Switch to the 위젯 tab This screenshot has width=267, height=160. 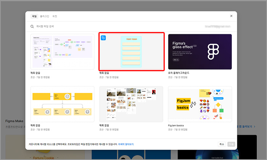[x=55, y=16]
